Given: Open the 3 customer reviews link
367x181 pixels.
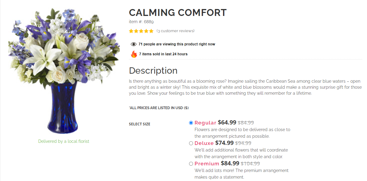Looking at the screenshot, I should coord(176,31).
